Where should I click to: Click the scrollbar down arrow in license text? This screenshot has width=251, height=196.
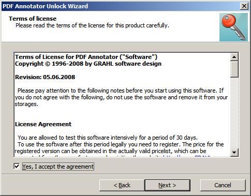(x=234, y=153)
